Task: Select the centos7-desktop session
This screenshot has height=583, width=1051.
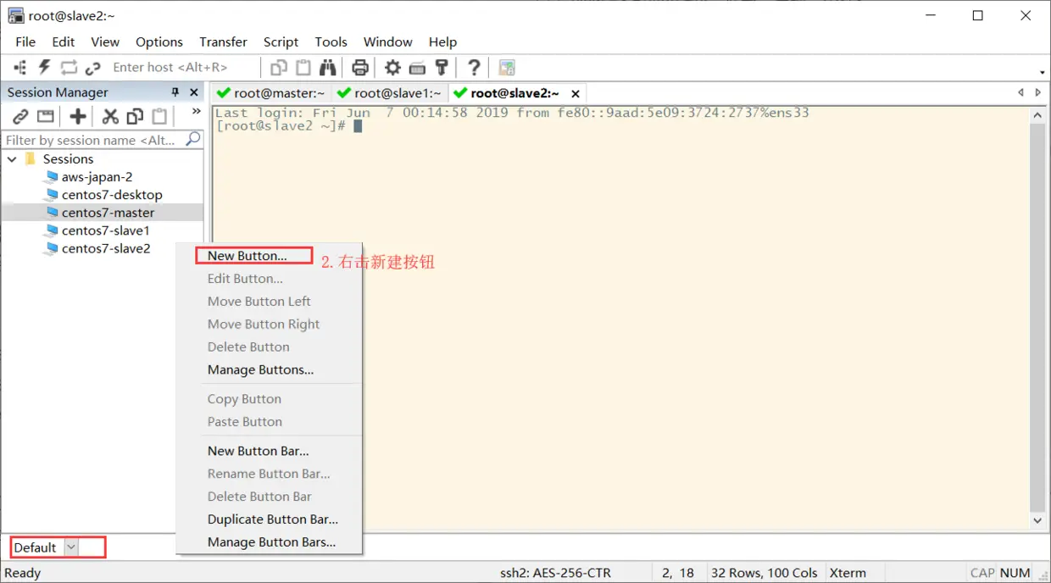Action: coord(111,195)
